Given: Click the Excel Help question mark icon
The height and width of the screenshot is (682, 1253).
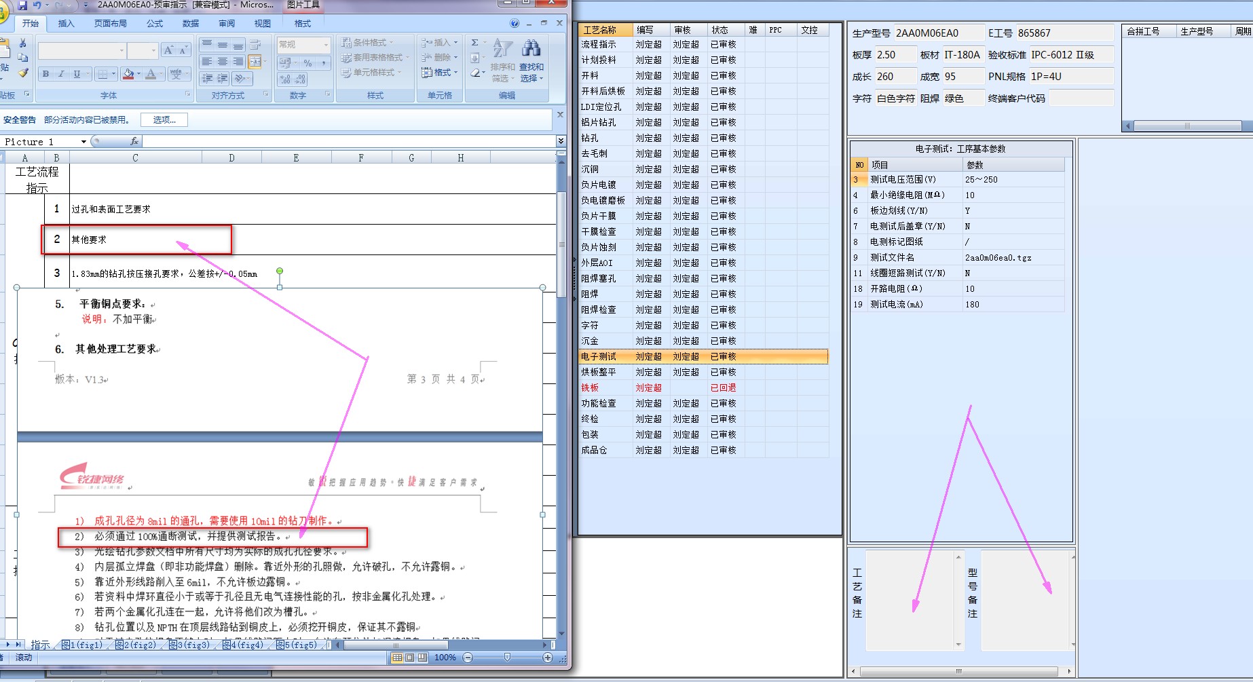Looking at the screenshot, I should (x=515, y=24).
